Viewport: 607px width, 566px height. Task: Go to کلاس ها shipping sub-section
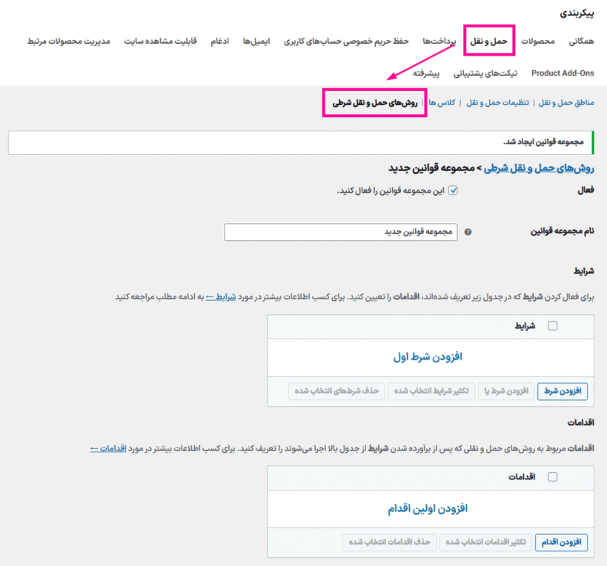point(442,102)
